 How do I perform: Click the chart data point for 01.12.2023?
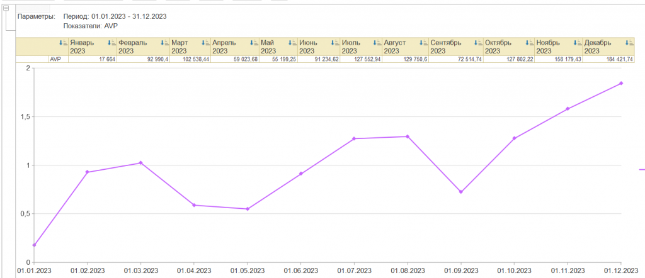621,84
